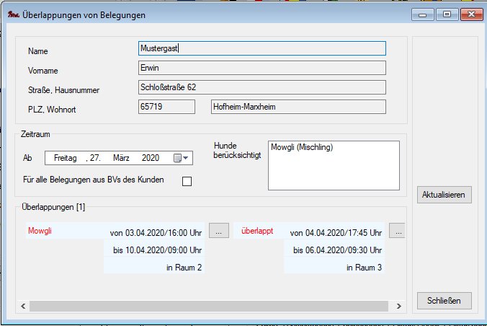Image resolution: width=487 pixels, height=326 pixels.
Task: Focus the Name field containing Mustergast
Action: 262,48
